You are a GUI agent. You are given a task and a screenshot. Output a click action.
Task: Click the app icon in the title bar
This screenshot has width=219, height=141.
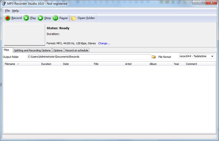click(x=4, y=4)
